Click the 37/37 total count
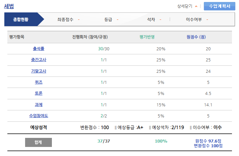239x156 pixels. tap(104, 141)
